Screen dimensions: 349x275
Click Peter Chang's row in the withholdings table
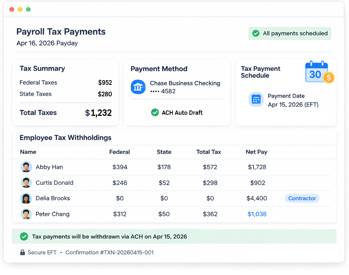pyautogui.click(x=144, y=214)
